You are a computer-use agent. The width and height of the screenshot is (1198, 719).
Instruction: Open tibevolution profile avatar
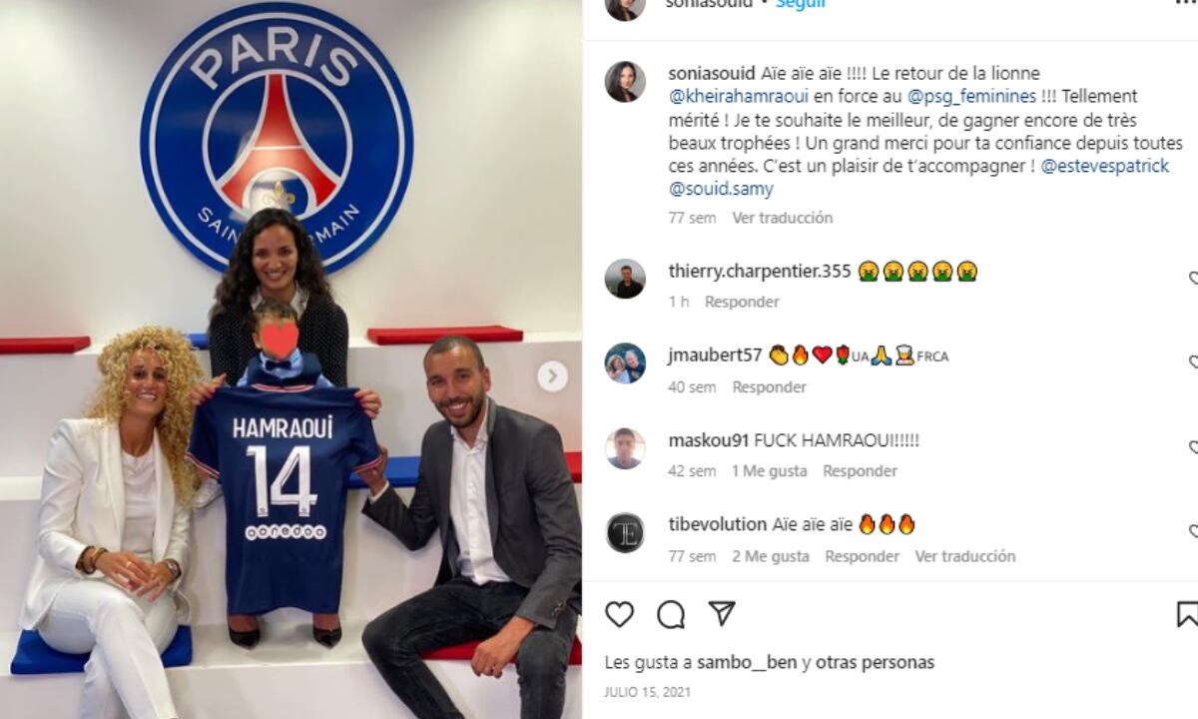point(625,532)
